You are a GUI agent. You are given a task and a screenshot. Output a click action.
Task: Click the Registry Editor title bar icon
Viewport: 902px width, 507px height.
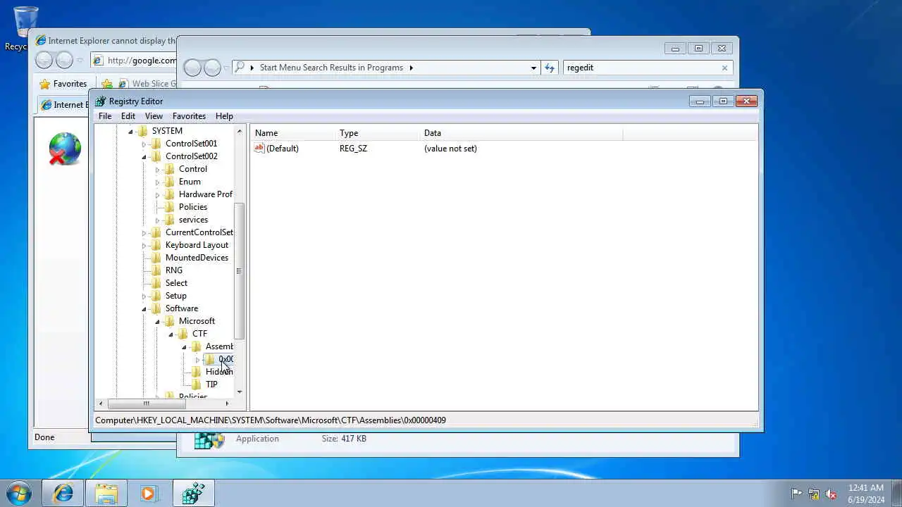point(100,101)
